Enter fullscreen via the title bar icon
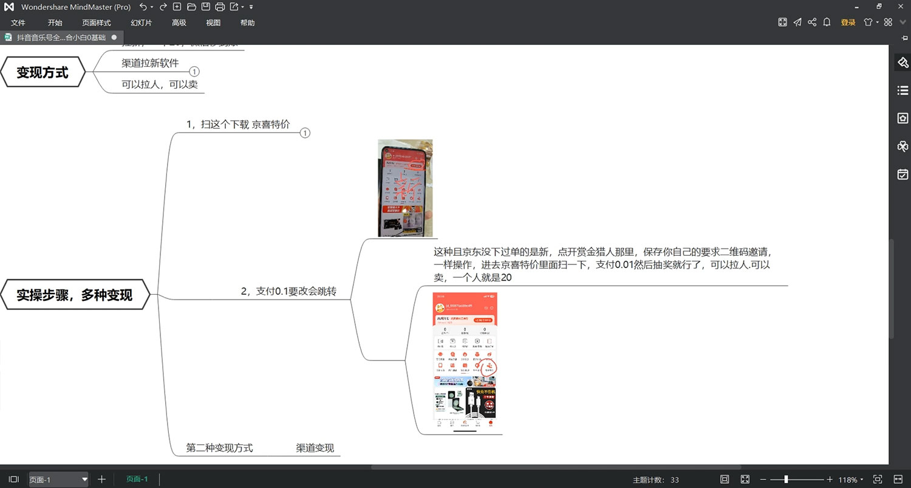Image resolution: width=911 pixels, height=488 pixels. point(782,22)
